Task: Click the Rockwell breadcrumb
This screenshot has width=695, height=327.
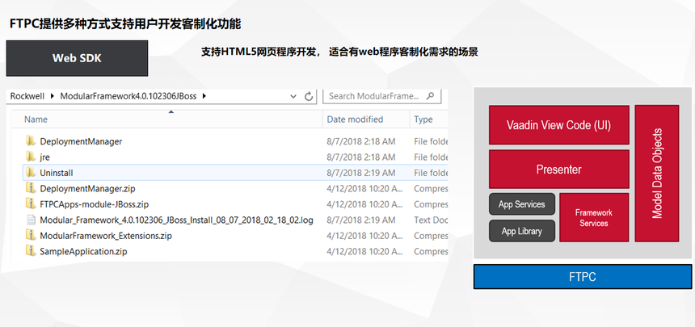Action: pos(27,96)
